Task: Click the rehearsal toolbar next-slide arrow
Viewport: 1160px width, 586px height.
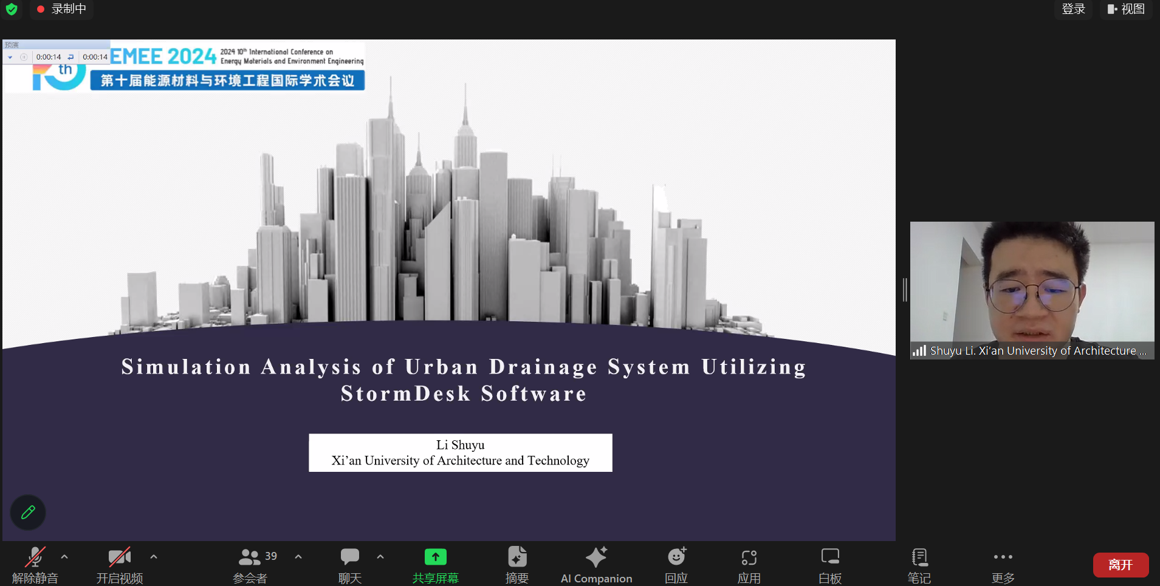Action: tap(10, 57)
